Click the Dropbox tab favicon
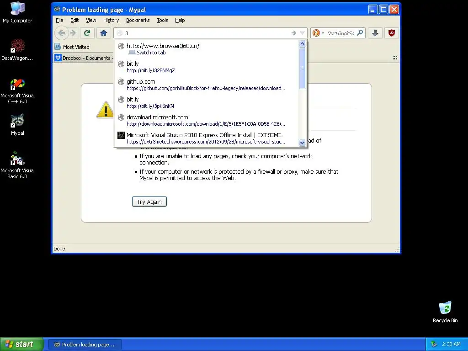Screen dimensions: 468x351 coord(58,58)
